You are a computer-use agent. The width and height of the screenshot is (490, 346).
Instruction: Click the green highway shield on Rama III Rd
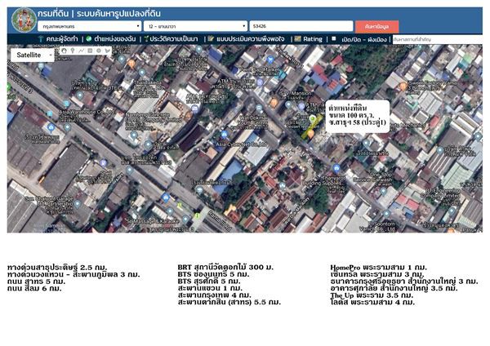tap(197, 215)
